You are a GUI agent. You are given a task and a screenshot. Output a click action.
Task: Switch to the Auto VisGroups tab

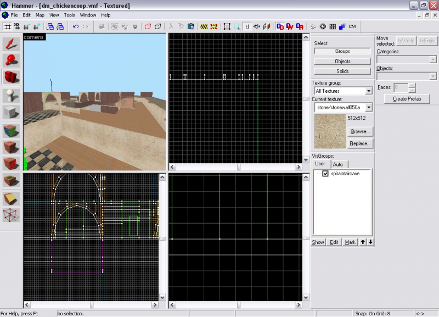click(338, 164)
